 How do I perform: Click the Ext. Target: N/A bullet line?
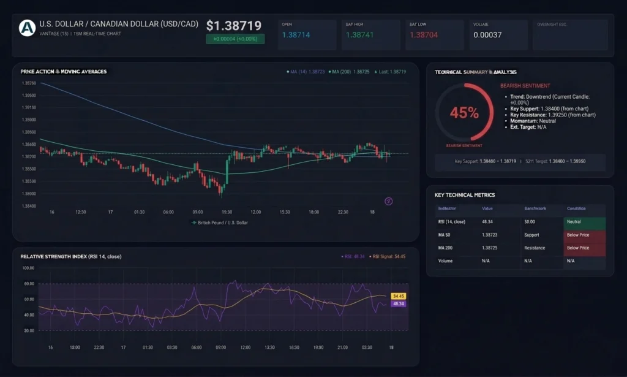[528, 127]
